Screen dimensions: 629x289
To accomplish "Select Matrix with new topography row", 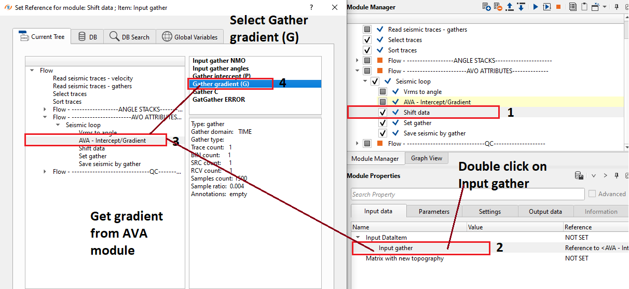I will click(x=490, y=258).
